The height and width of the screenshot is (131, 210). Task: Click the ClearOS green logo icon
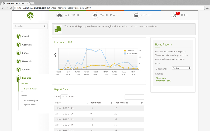(x=30, y=15)
